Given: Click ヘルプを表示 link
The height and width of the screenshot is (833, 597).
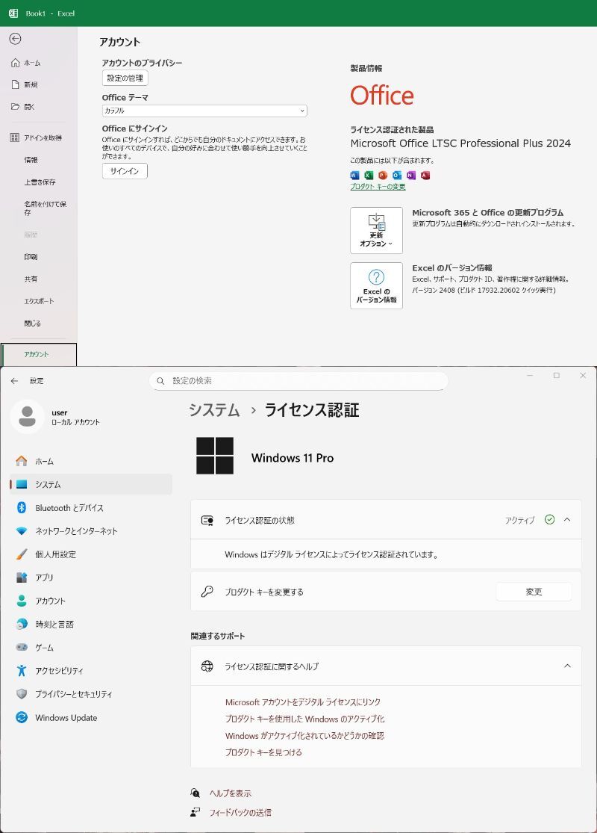Looking at the screenshot, I should click(231, 793).
